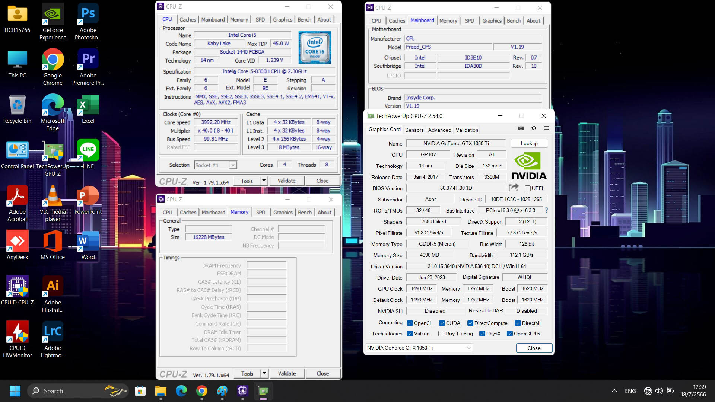Switch to Validation tab in GPU-Z
Viewport: 715px width, 402px height.
(x=467, y=130)
